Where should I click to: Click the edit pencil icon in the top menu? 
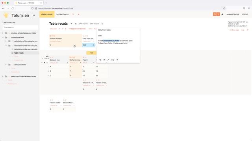[73, 14]
